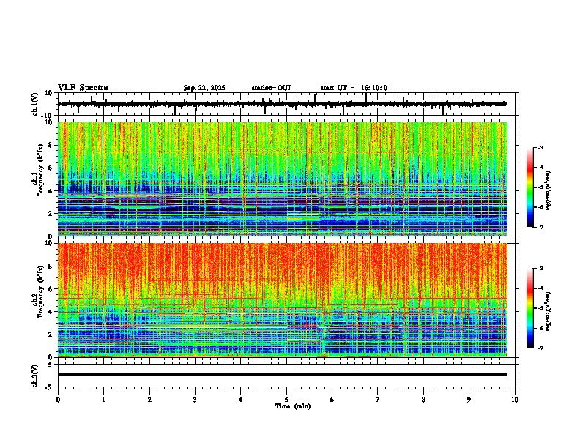Click time axis tick label "2"
The height and width of the screenshot is (448, 580).
pos(149,400)
